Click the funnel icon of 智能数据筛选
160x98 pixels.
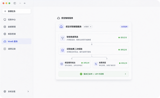(63, 38)
